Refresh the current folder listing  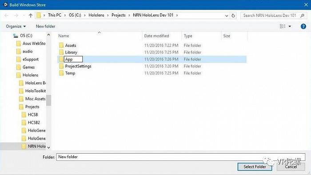pyautogui.click(x=233, y=15)
